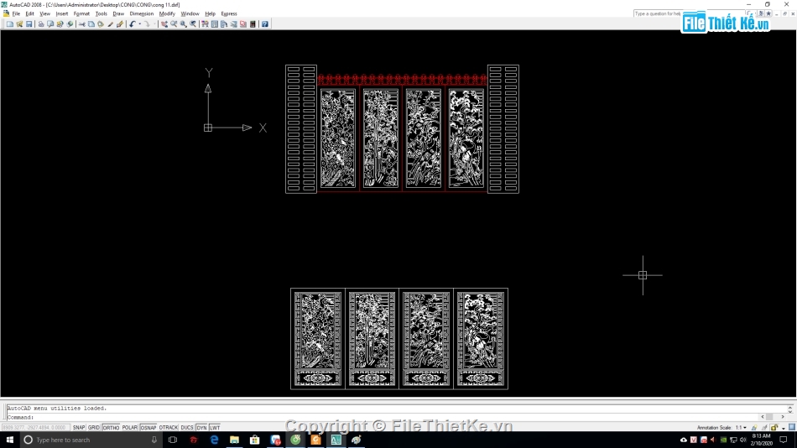797x448 pixels.
Task: Click the Command line input field
Action: click(381, 417)
